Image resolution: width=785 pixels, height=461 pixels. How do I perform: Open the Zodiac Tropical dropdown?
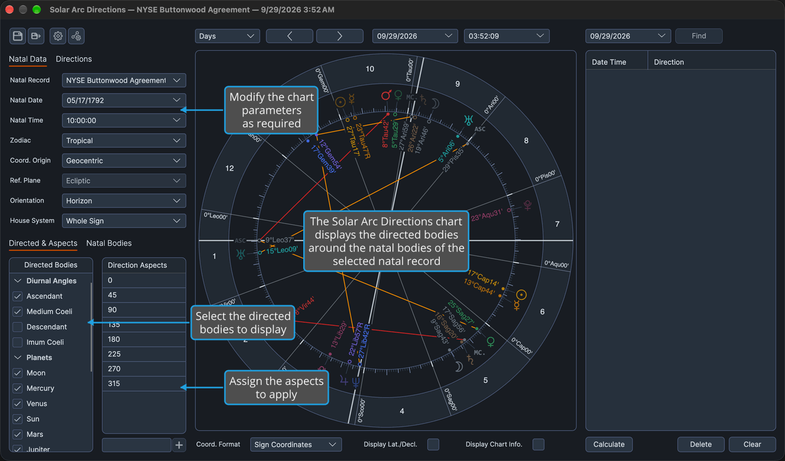[x=124, y=140]
